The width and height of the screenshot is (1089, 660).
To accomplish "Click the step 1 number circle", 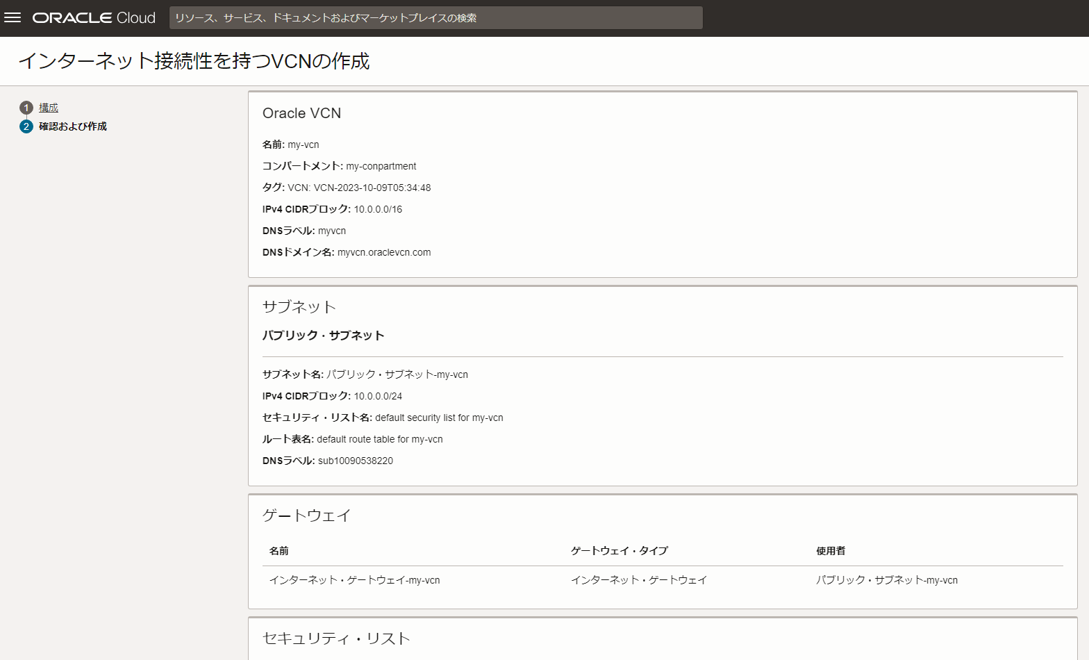I will (x=26, y=108).
